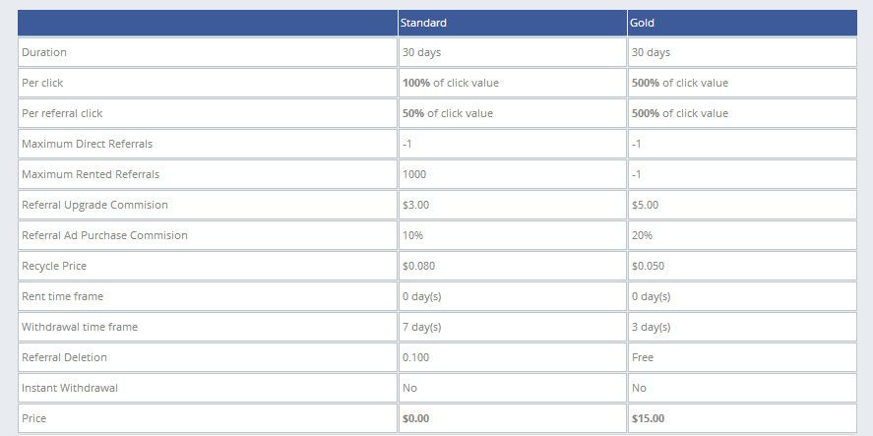The image size is (873, 436).
Task: Click the $5.00 Gold upgrade commission
Action: [646, 205]
